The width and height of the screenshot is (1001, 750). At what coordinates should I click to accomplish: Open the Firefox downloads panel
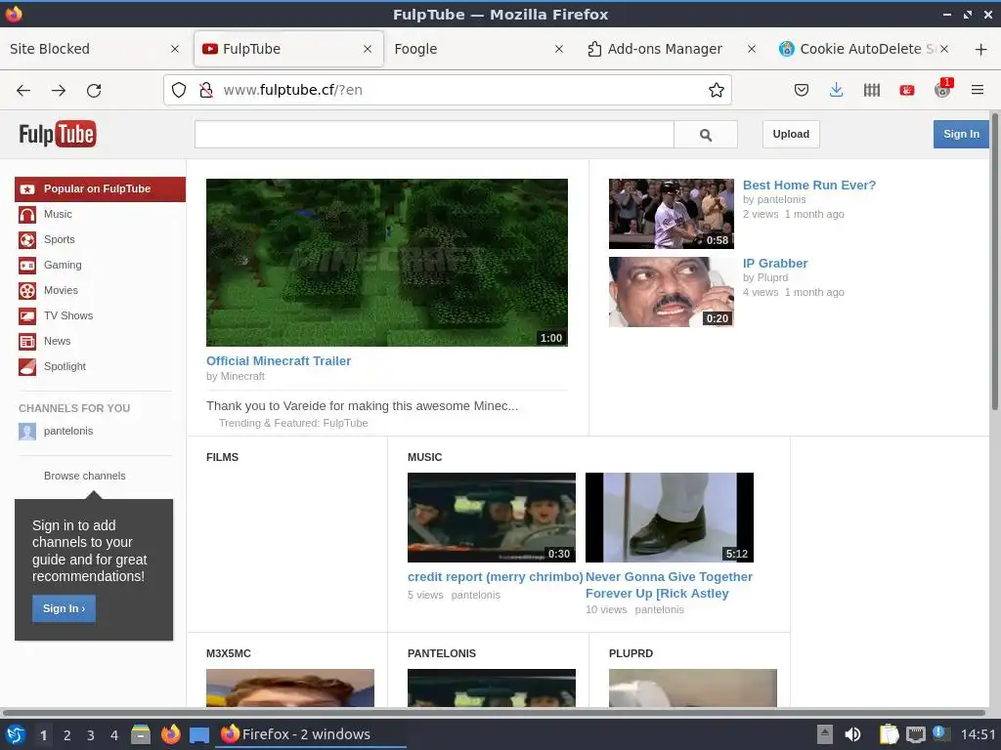[x=837, y=90]
